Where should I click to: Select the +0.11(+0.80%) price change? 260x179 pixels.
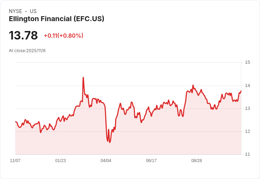coord(64,36)
